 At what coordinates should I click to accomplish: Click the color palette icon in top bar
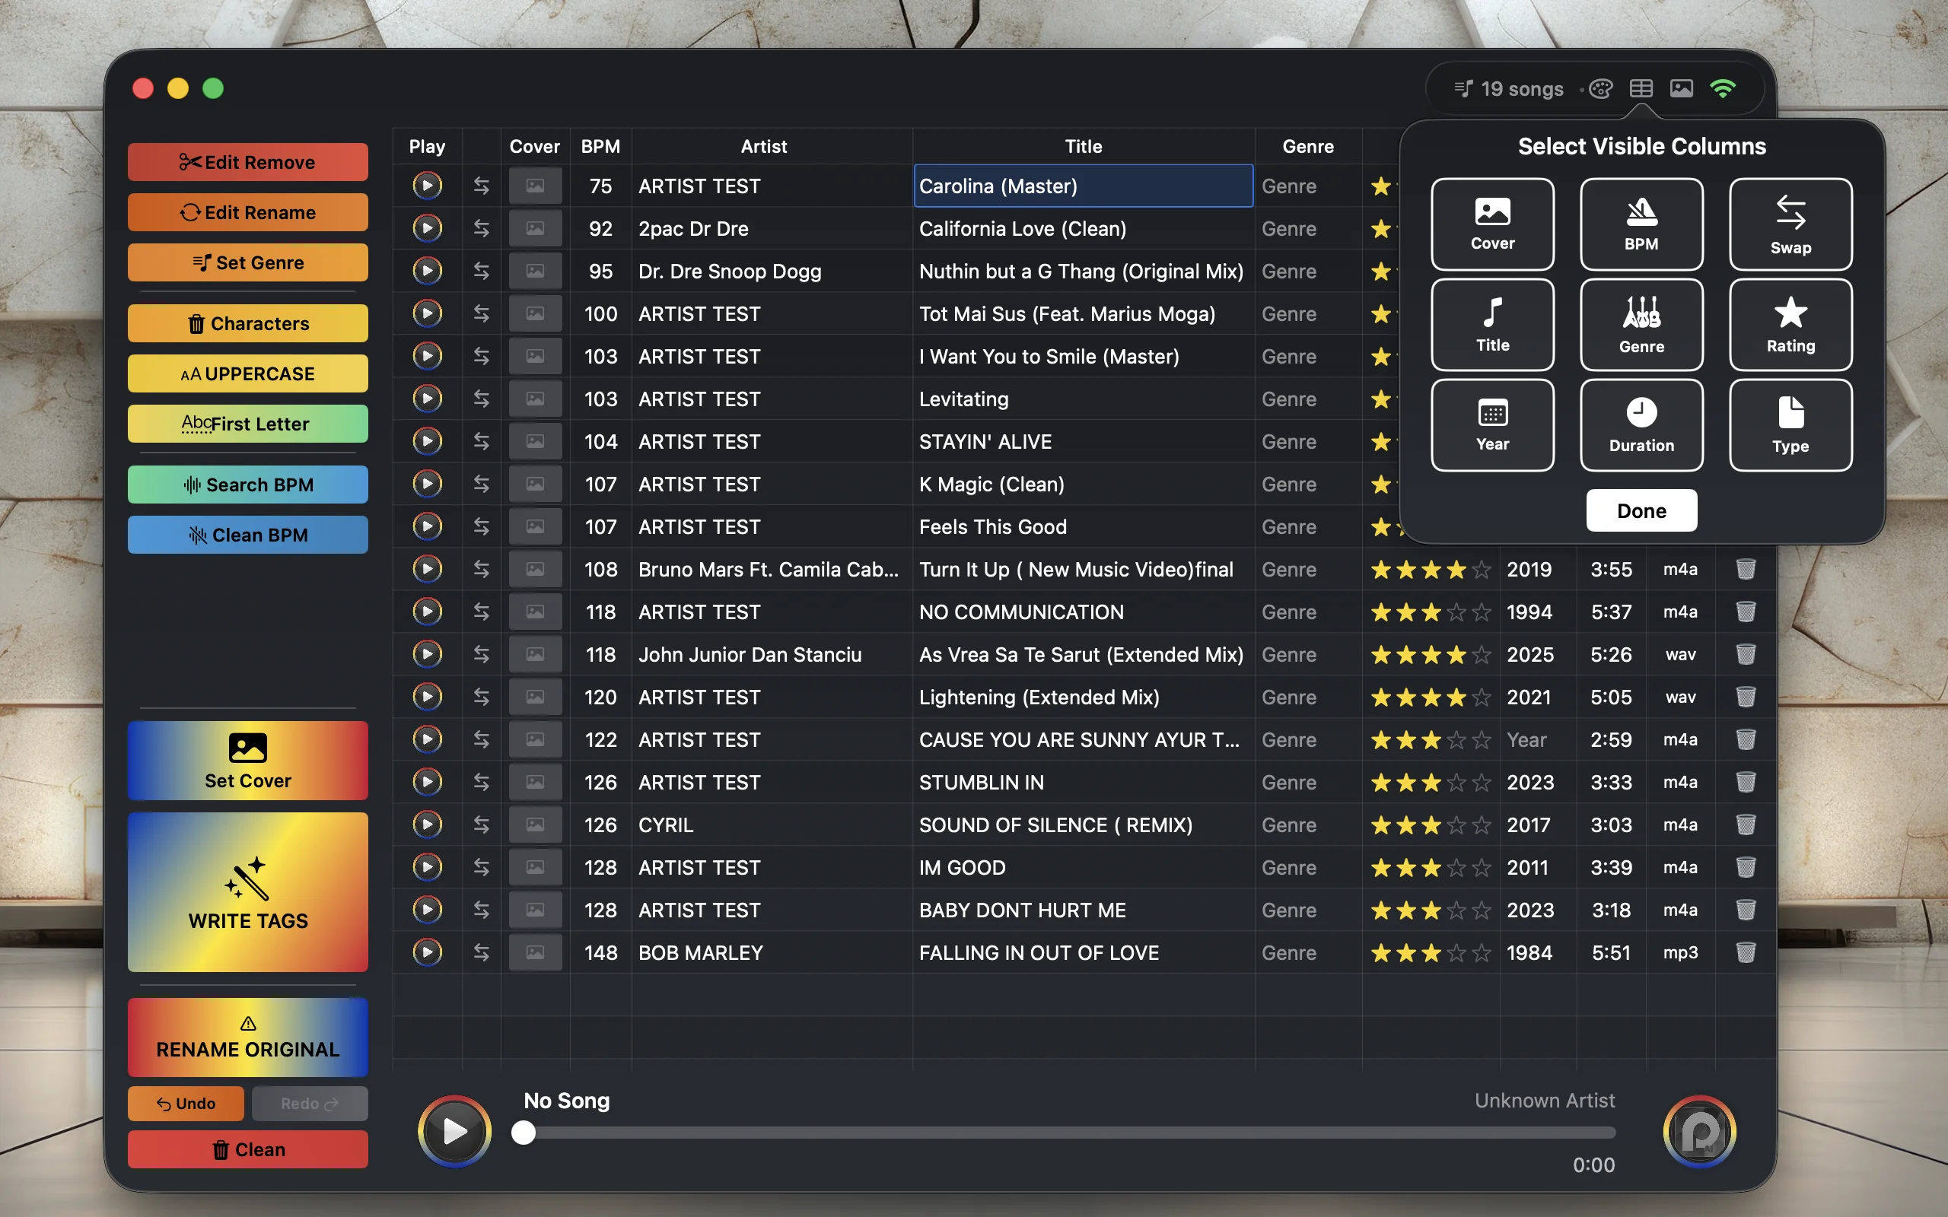1600,88
